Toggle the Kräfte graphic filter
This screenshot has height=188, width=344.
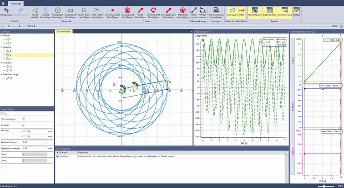coord(242,13)
